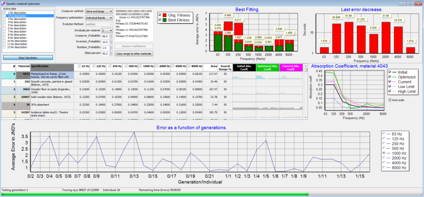424x197 pixels.
Task: Click the materials table vertical scrollbar
Action: point(306,91)
